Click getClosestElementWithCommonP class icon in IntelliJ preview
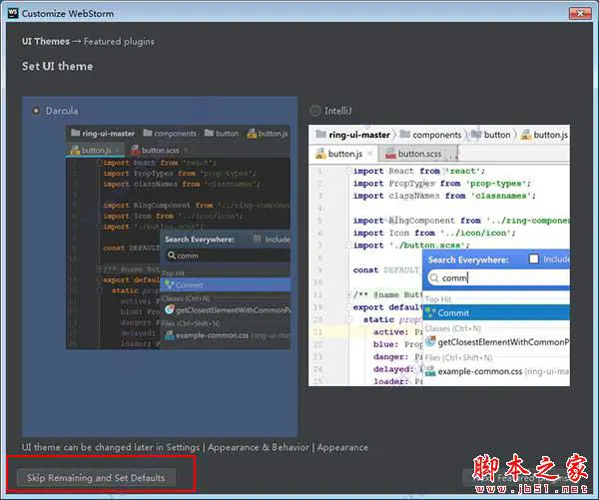599x500 pixels. 430,341
